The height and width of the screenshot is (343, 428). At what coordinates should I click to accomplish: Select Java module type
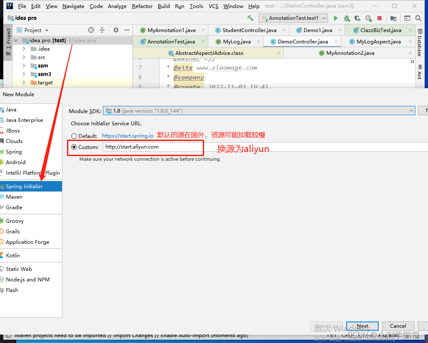pos(31,110)
